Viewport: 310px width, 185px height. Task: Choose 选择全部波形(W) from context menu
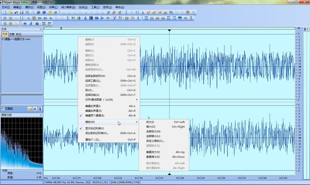coord(109,76)
